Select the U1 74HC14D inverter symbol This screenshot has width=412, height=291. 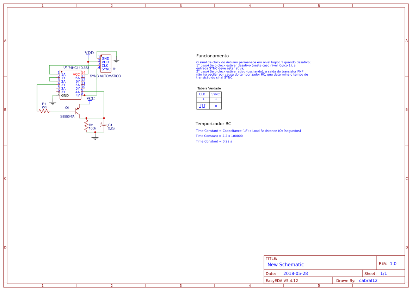[71, 84]
